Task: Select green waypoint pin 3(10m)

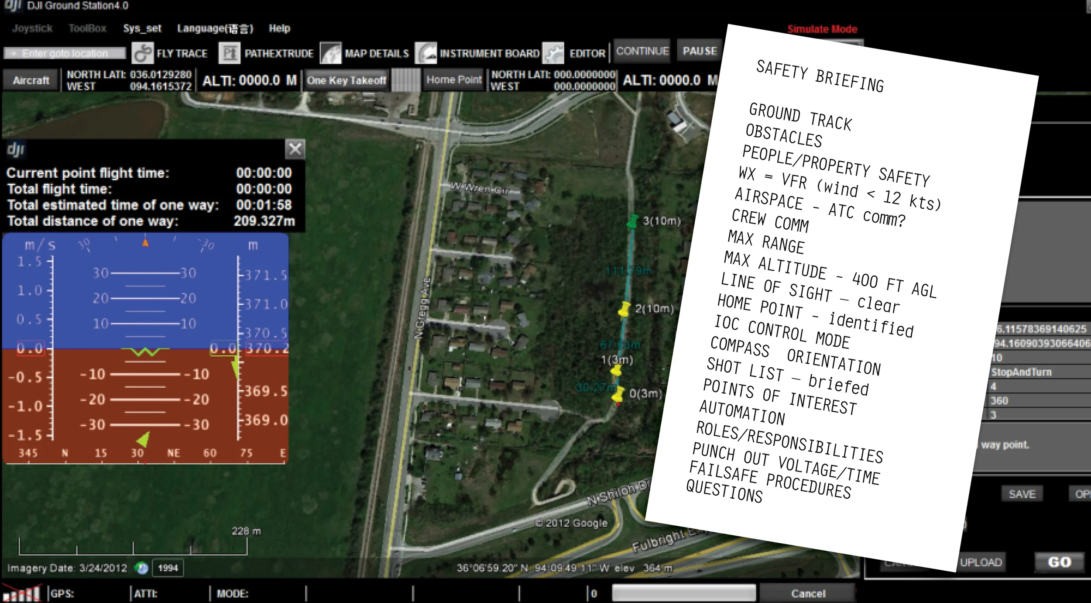Action: [632, 221]
